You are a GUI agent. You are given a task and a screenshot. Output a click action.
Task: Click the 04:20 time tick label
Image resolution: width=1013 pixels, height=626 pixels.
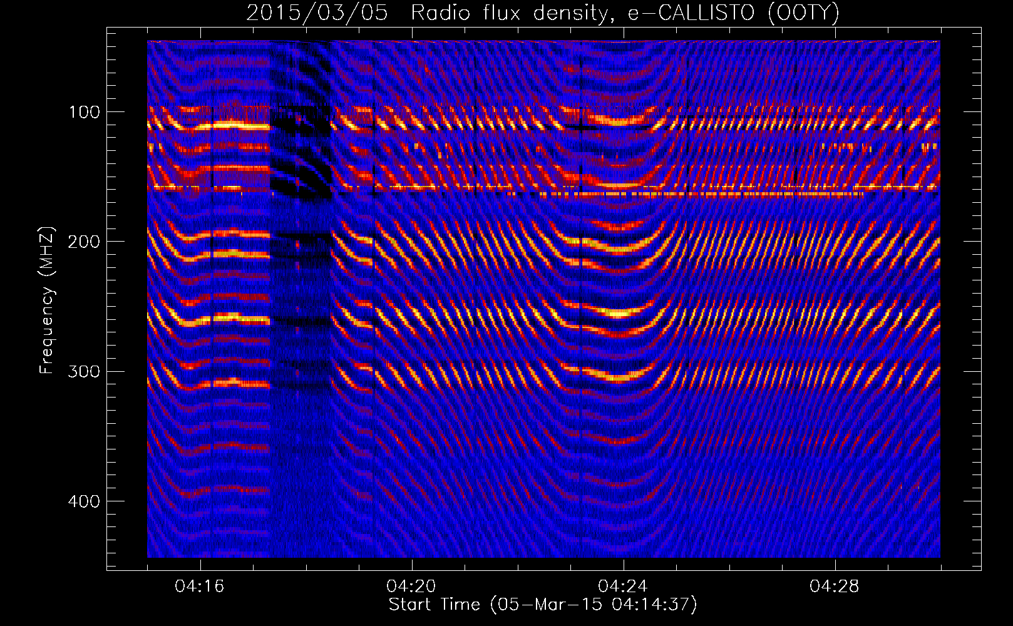pos(411,587)
